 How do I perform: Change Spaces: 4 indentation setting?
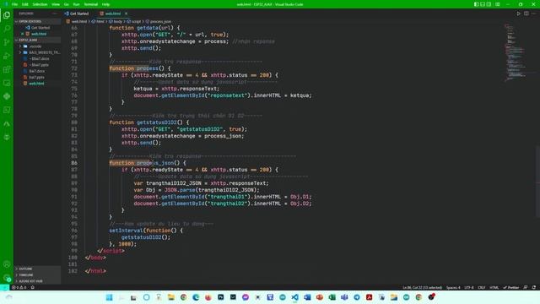coord(453,287)
